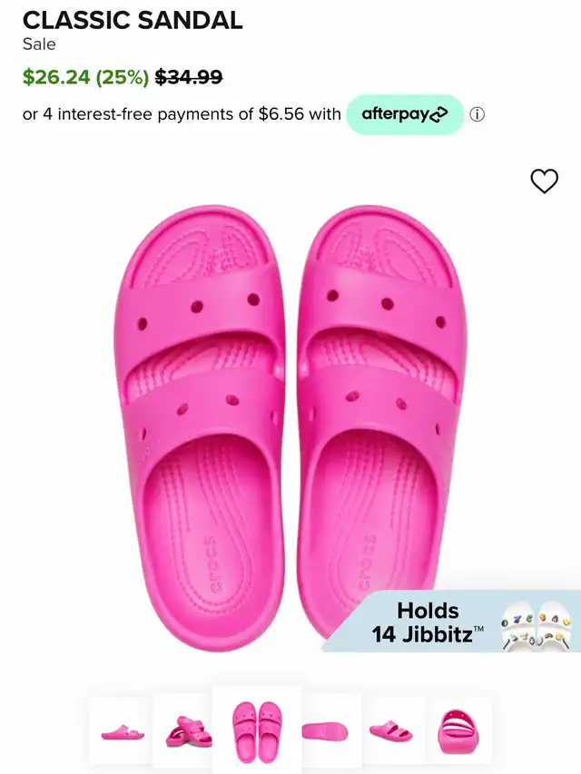Open the back-view sandal thumbnail
This screenshot has width=581, height=774.
coord(458,731)
